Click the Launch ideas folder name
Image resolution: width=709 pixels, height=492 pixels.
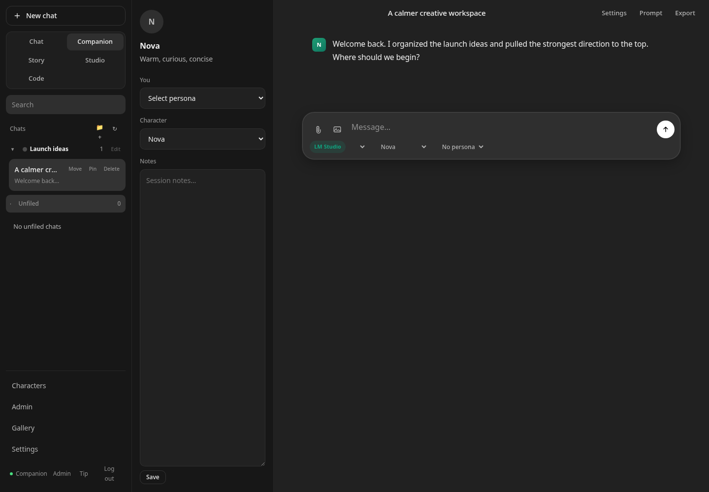click(x=49, y=149)
